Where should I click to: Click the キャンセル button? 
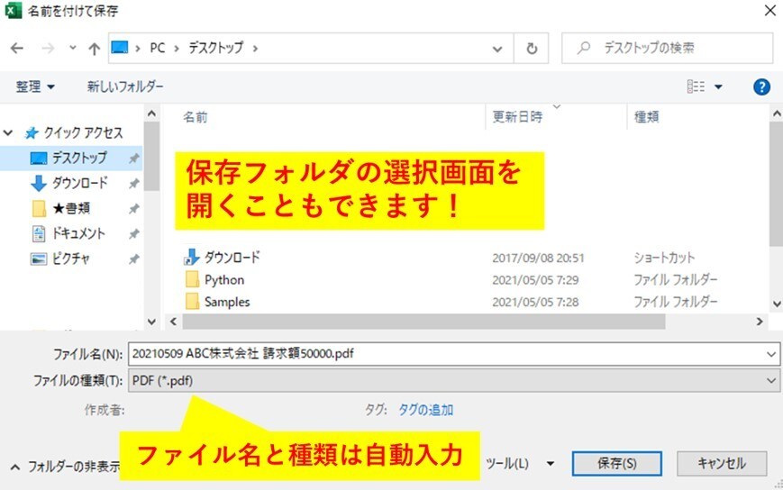point(722,464)
